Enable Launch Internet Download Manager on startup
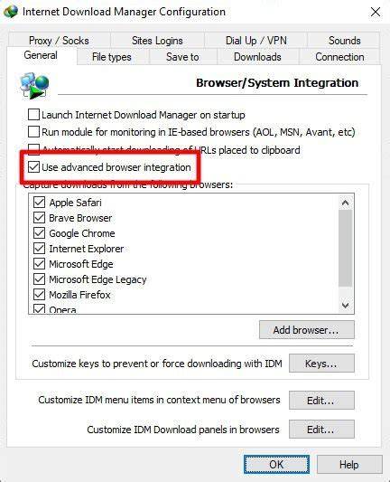Screen dimensions: 390x482 33,115
